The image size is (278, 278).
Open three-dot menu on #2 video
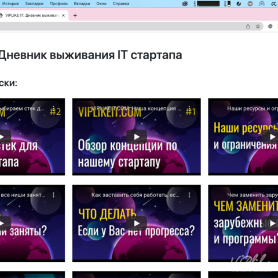(53, 108)
